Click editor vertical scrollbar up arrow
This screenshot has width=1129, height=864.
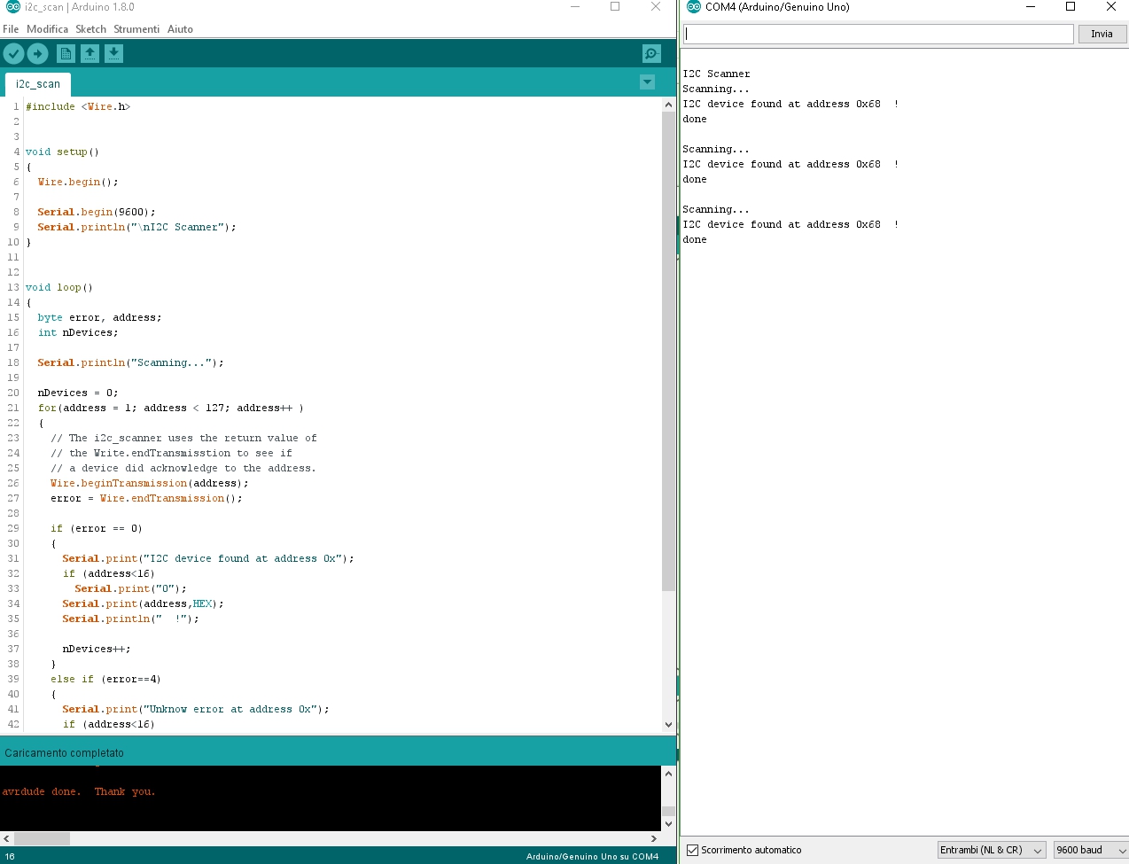tap(668, 105)
